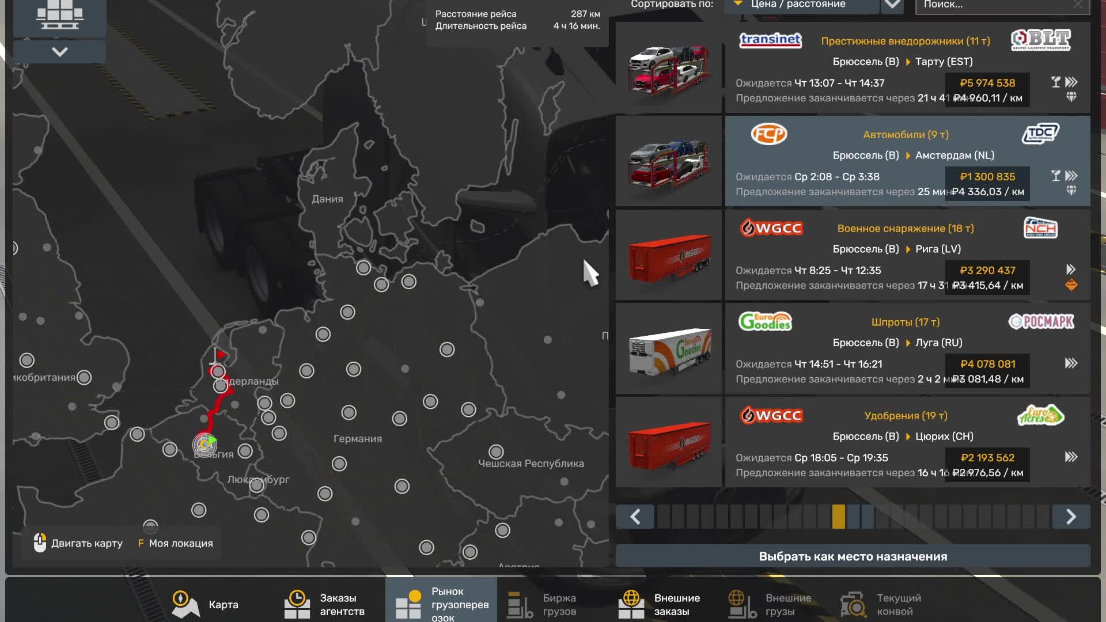The image size is (1106, 622).
Task: Open the Заказы агентств tab
Action: coord(325,604)
